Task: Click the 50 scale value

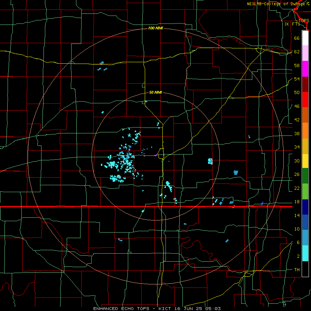Action: click(297, 93)
